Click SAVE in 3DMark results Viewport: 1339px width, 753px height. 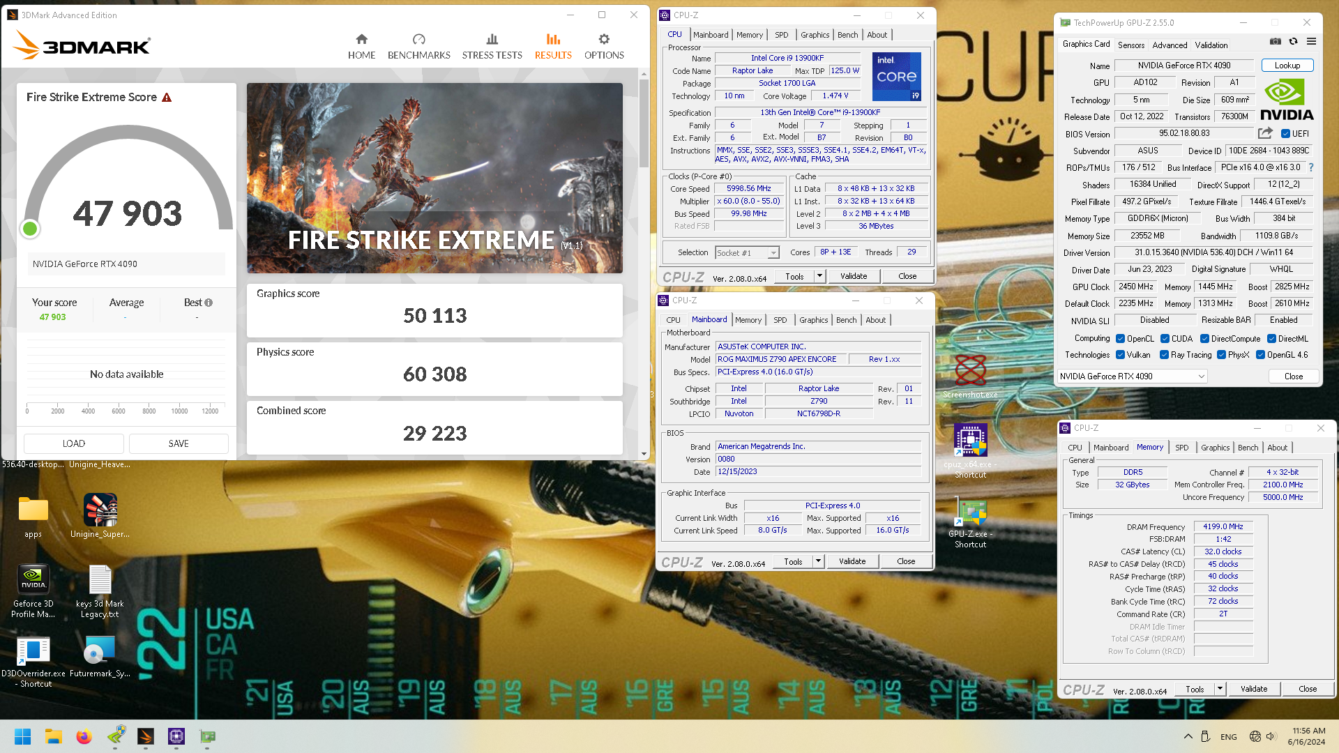pos(179,443)
